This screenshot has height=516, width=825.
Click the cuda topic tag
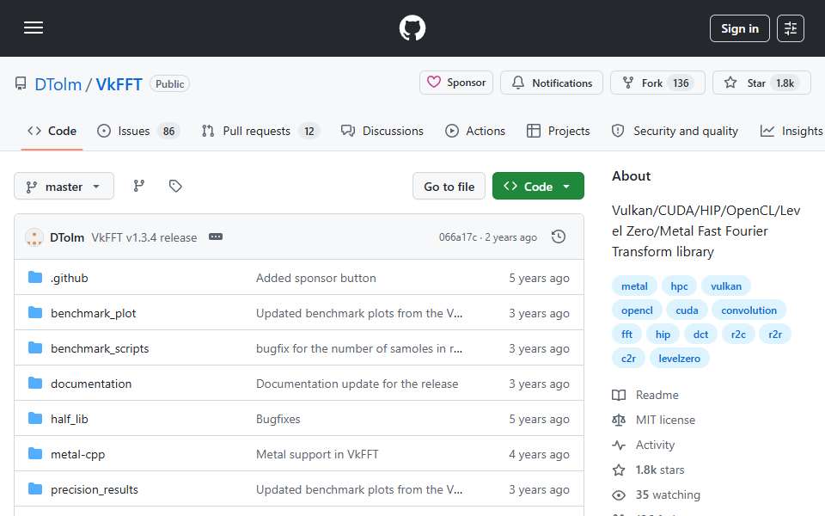click(687, 310)
